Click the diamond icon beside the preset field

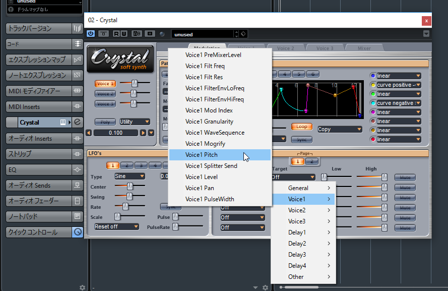(x=243, y=34)
